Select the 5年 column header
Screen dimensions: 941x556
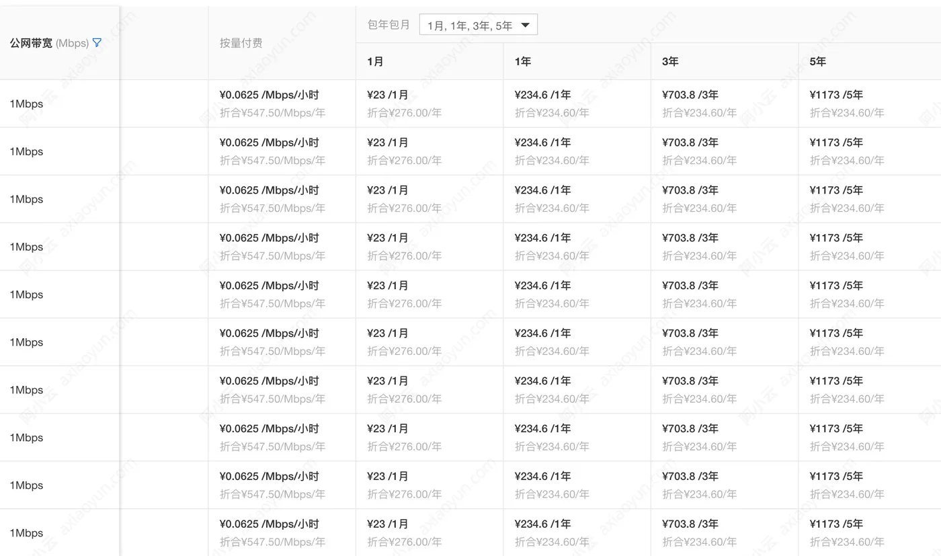817,61
